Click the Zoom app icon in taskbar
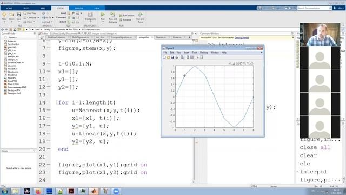The image size is (346, 195). coord(116,191)
